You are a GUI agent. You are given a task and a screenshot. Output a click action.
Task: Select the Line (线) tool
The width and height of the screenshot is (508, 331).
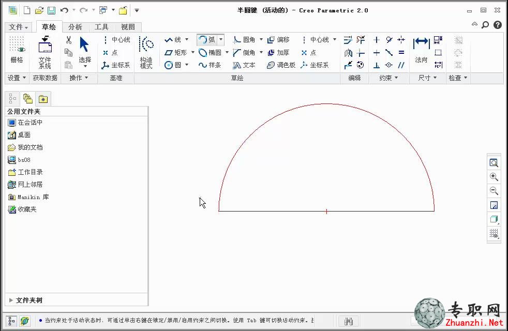click(173, 39)
